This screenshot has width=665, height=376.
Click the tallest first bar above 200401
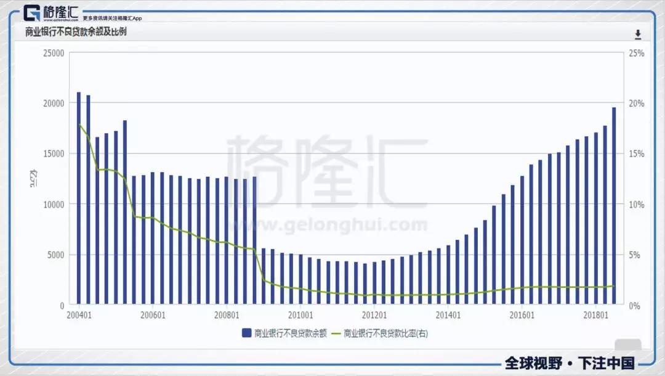79,198
